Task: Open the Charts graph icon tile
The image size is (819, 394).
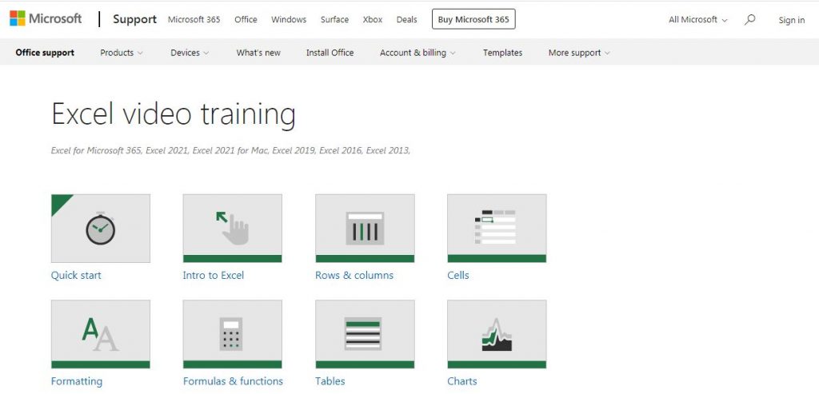Action: click(x=497, y=334)
